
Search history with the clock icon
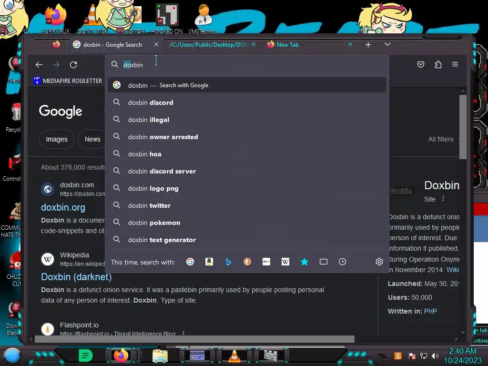342,262
